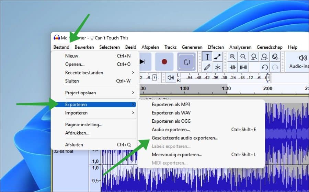Click the Zoom In magnifier
This screenshot has width=309, height=192.
[x=232, y=57]
